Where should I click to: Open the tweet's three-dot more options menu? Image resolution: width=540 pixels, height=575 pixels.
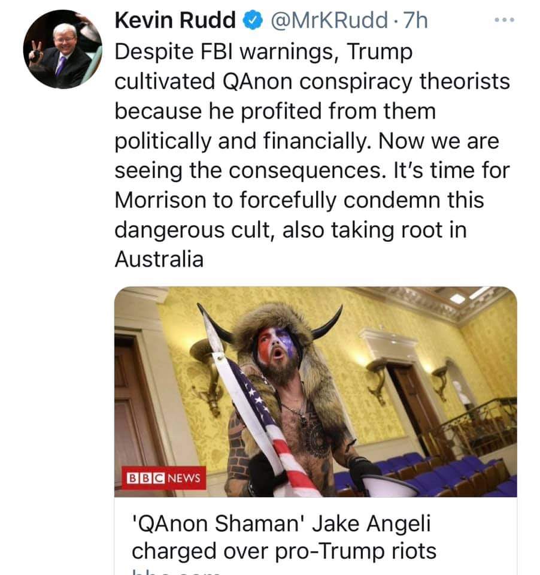(504, 20)
